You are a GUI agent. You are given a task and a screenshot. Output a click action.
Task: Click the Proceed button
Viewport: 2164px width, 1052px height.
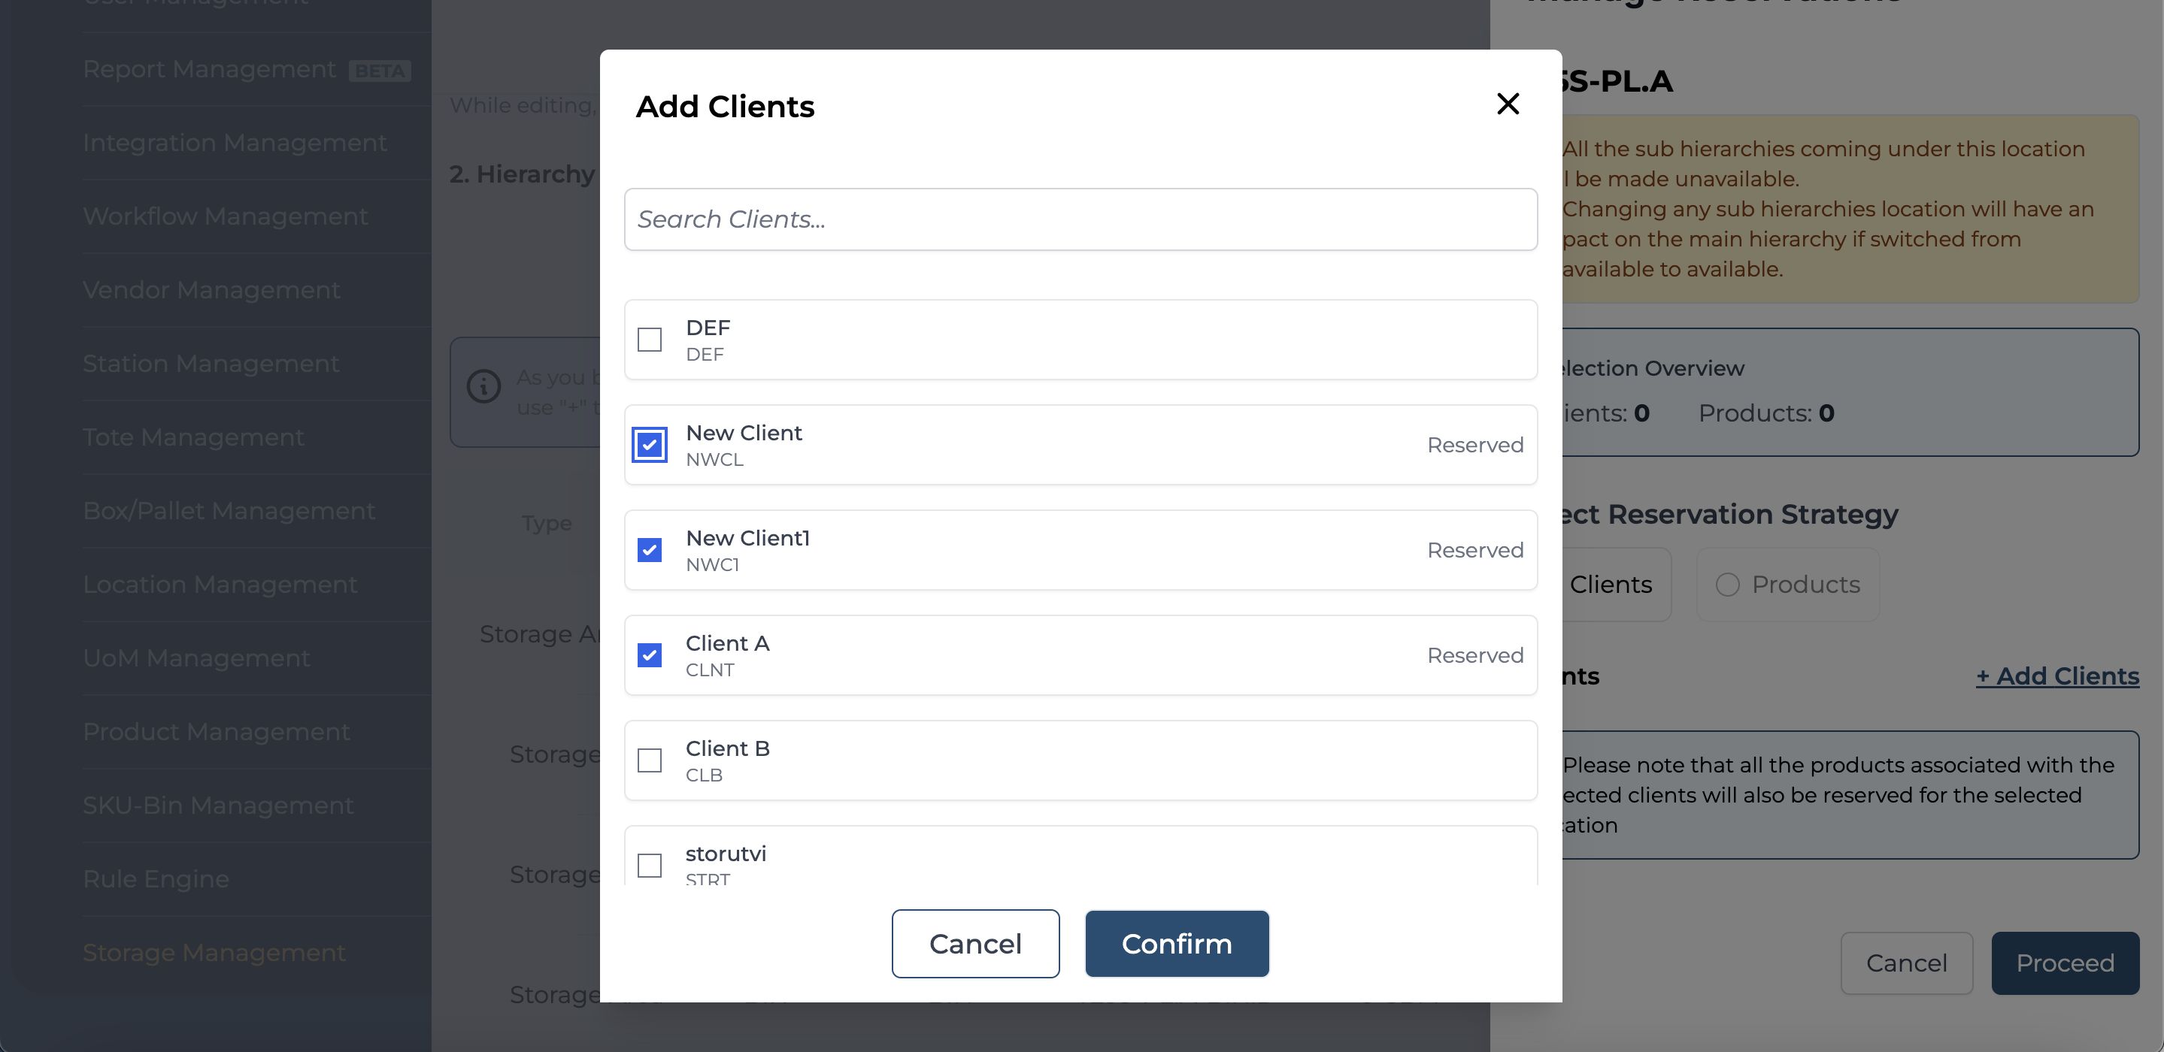2064,963
